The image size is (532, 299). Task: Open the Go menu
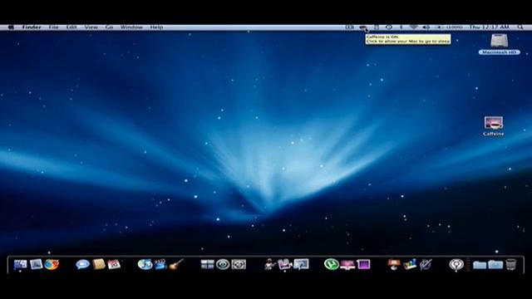[x=109, y=27]
